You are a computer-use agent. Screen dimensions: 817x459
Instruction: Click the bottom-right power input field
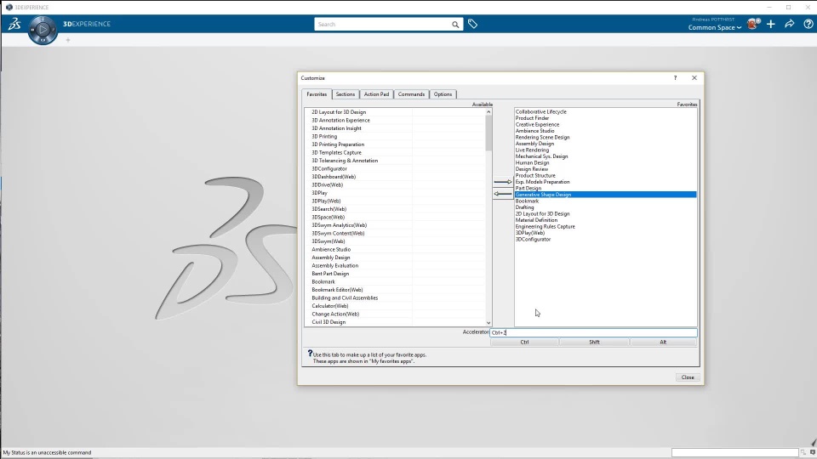pyautogui.click(x=734, y=452)
